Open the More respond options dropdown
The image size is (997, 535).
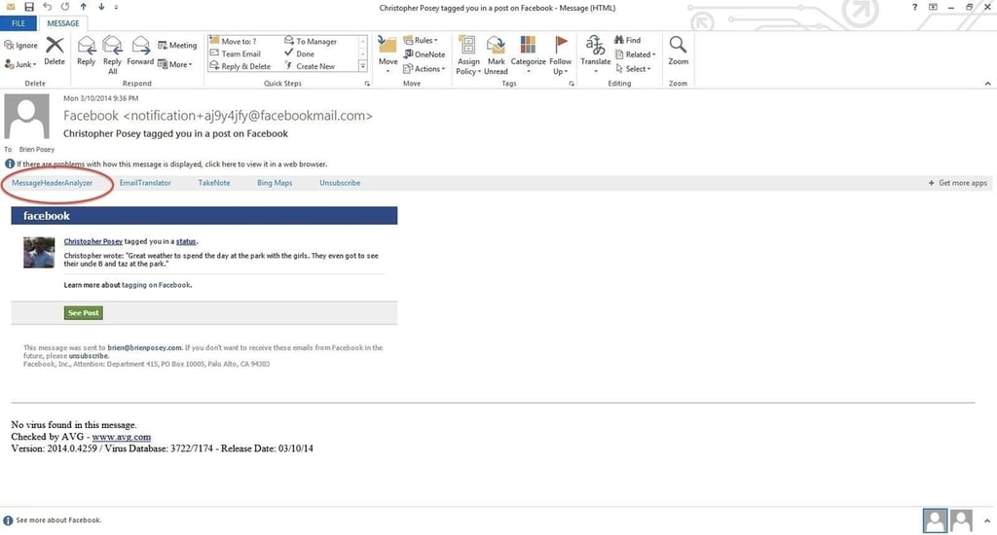[175, 64]
